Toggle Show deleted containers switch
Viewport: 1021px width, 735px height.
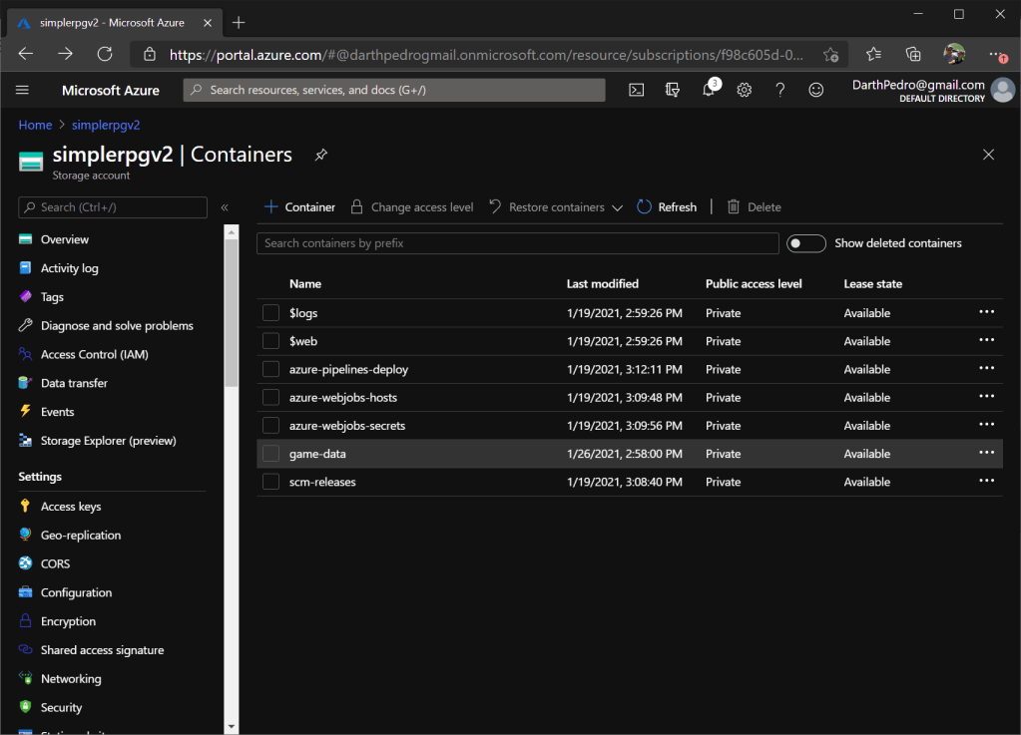(x=805, y=243)
